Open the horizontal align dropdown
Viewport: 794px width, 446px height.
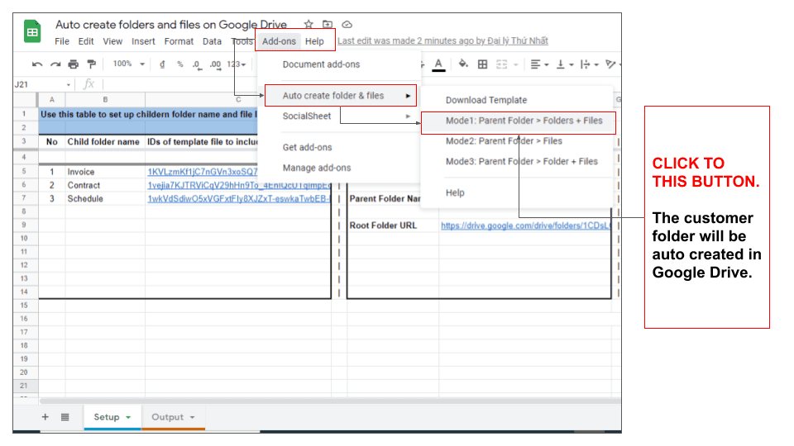[x=539, y=64]
